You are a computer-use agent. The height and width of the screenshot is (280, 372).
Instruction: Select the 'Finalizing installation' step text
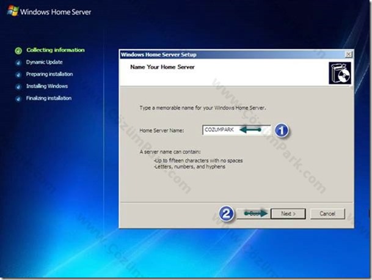[x=49, y=98]
